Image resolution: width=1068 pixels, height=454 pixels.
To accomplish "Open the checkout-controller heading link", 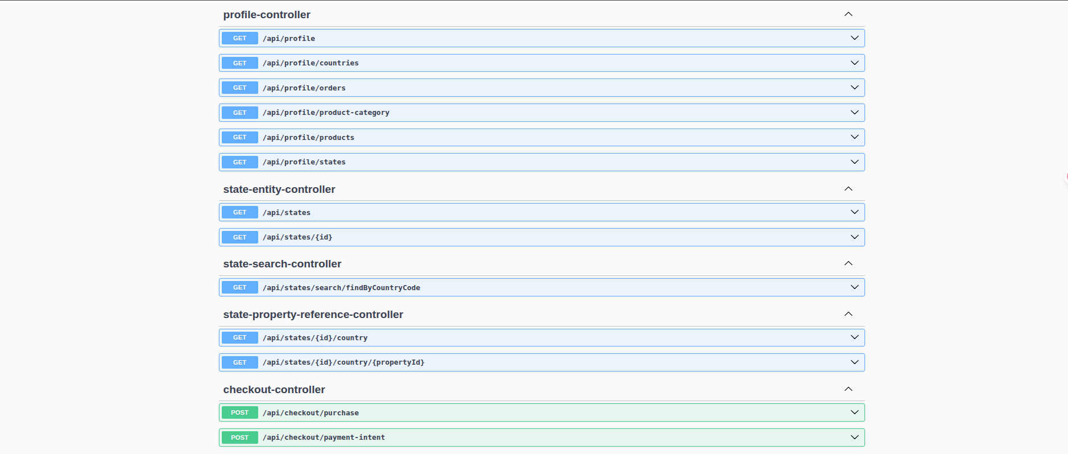I will pyautogui.click(x=274, y=390).
